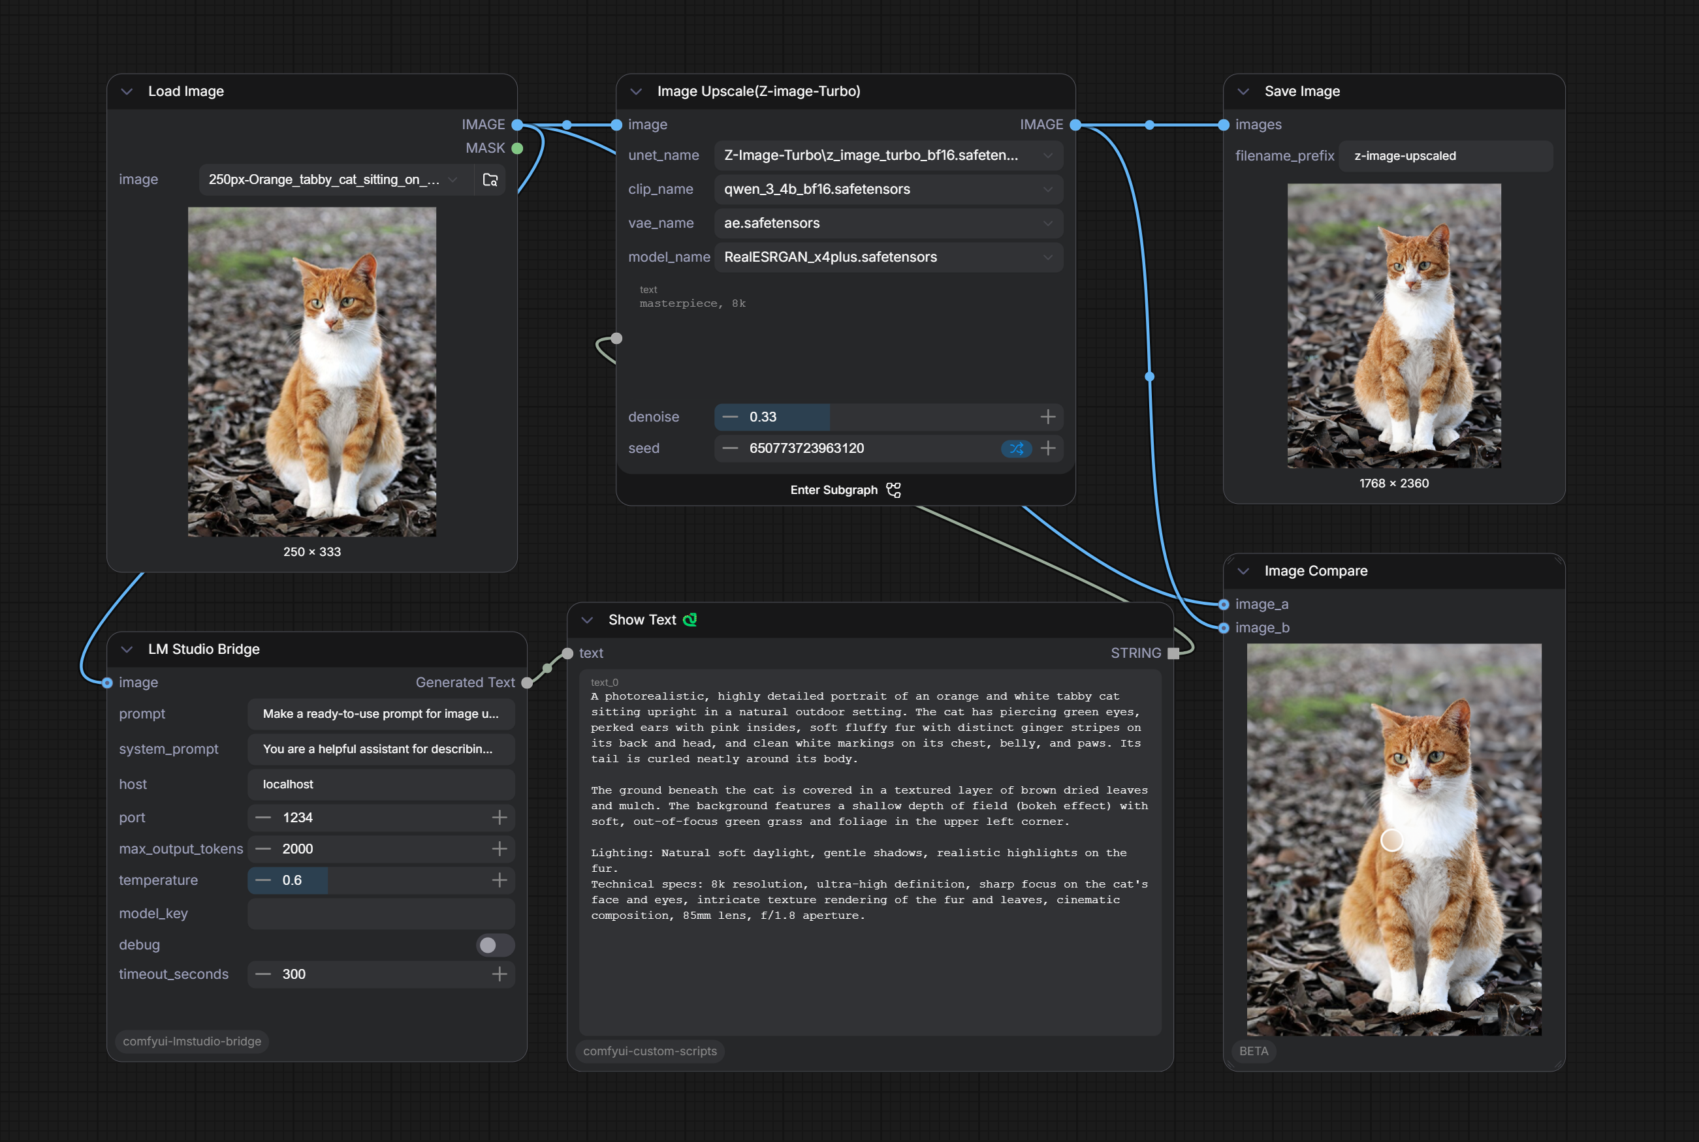1699x1142 pixels.
Task: Decrease temperature with minus
Action: [263, 880]
